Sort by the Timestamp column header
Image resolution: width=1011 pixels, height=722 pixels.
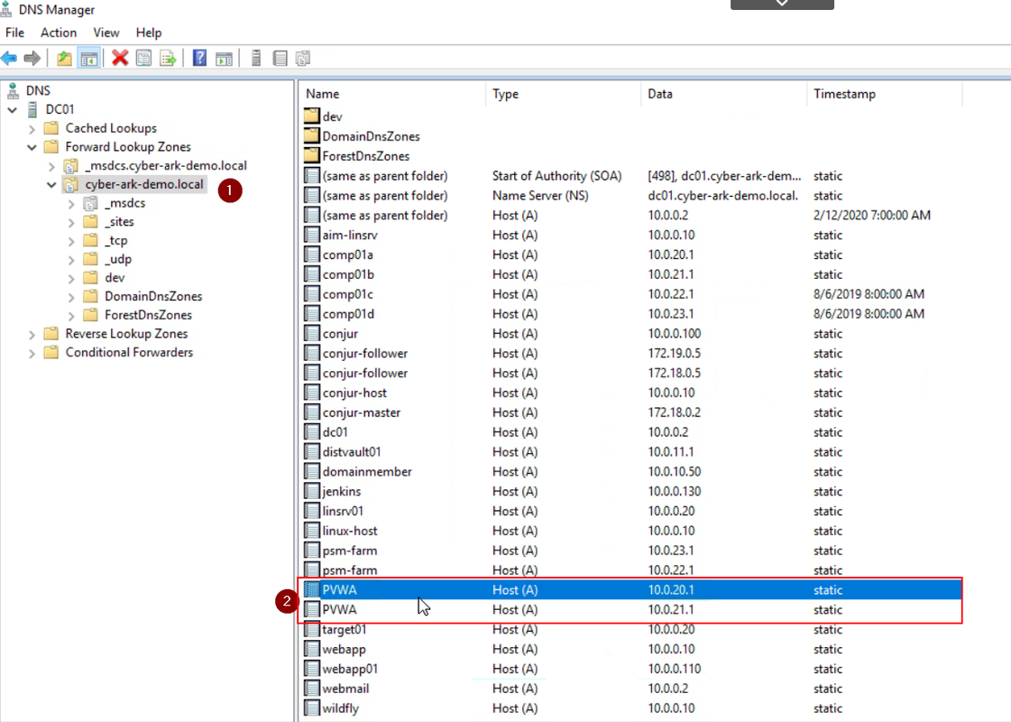point(884,94)
